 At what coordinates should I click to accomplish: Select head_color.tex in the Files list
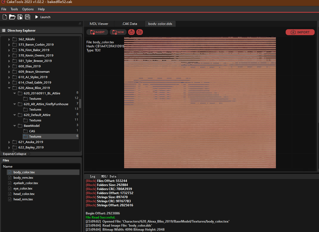[x=24, y=194]
